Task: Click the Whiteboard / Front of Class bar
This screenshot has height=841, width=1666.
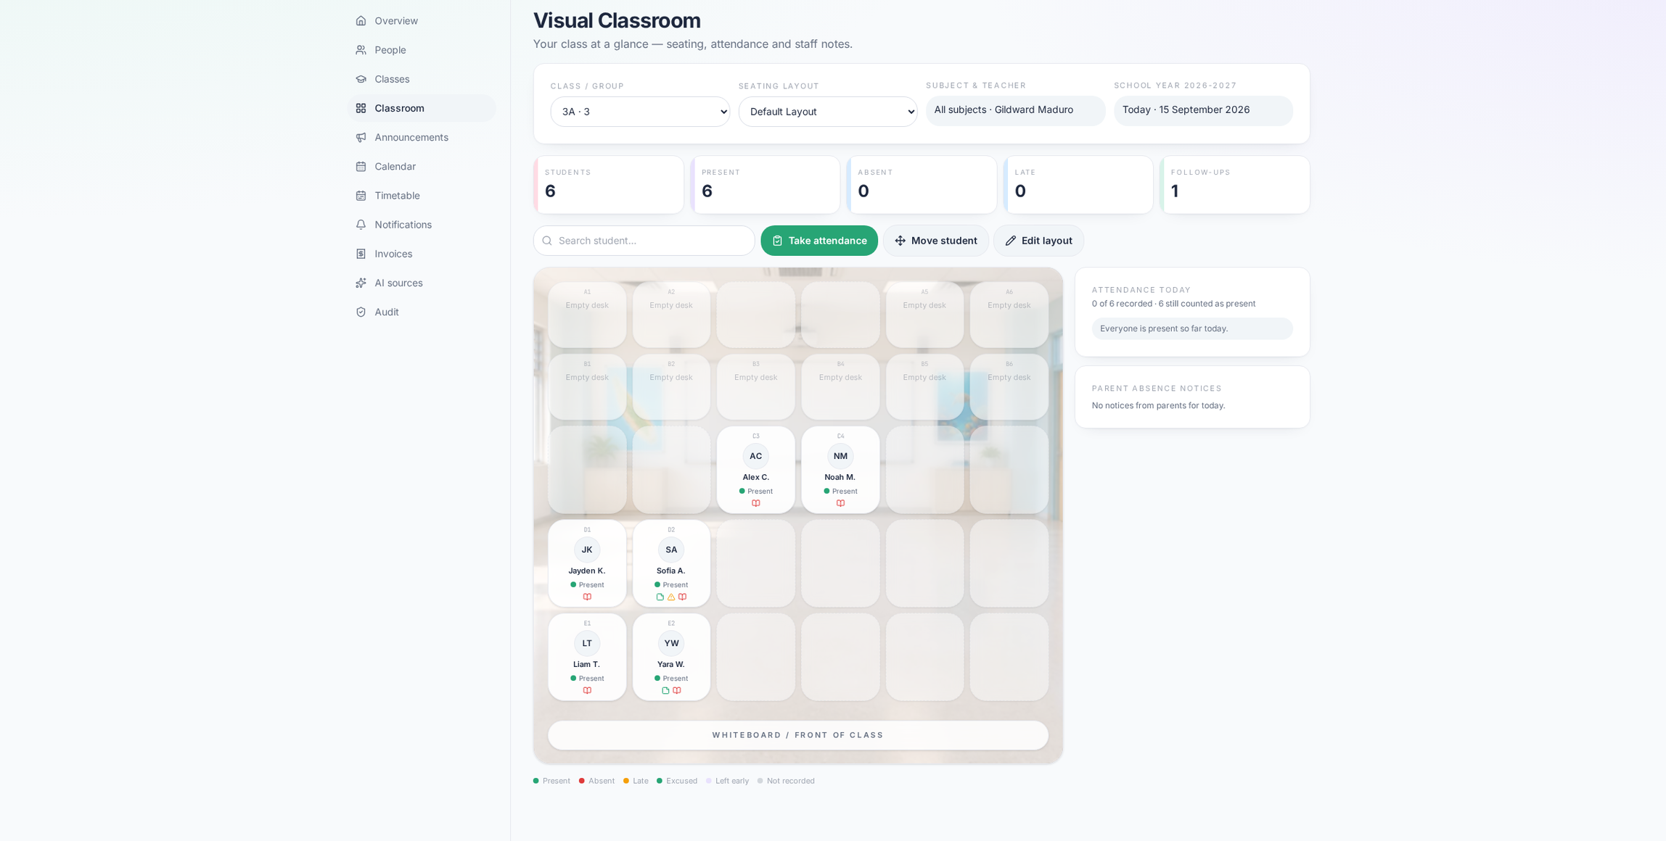Action: (x=797, y=735)
